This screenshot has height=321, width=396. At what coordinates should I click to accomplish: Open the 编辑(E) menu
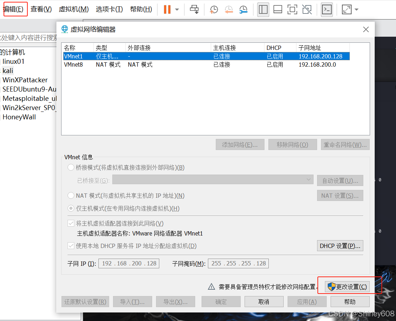click(x=14, y=9)
